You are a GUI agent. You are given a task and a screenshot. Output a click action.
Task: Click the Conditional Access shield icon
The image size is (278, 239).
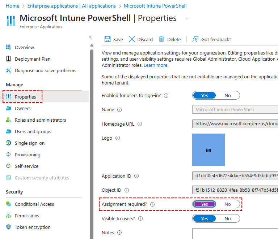(x=8, y=204)
